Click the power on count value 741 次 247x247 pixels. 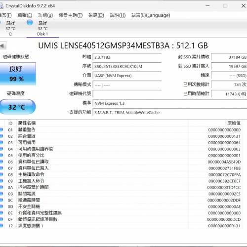point(229,85)
